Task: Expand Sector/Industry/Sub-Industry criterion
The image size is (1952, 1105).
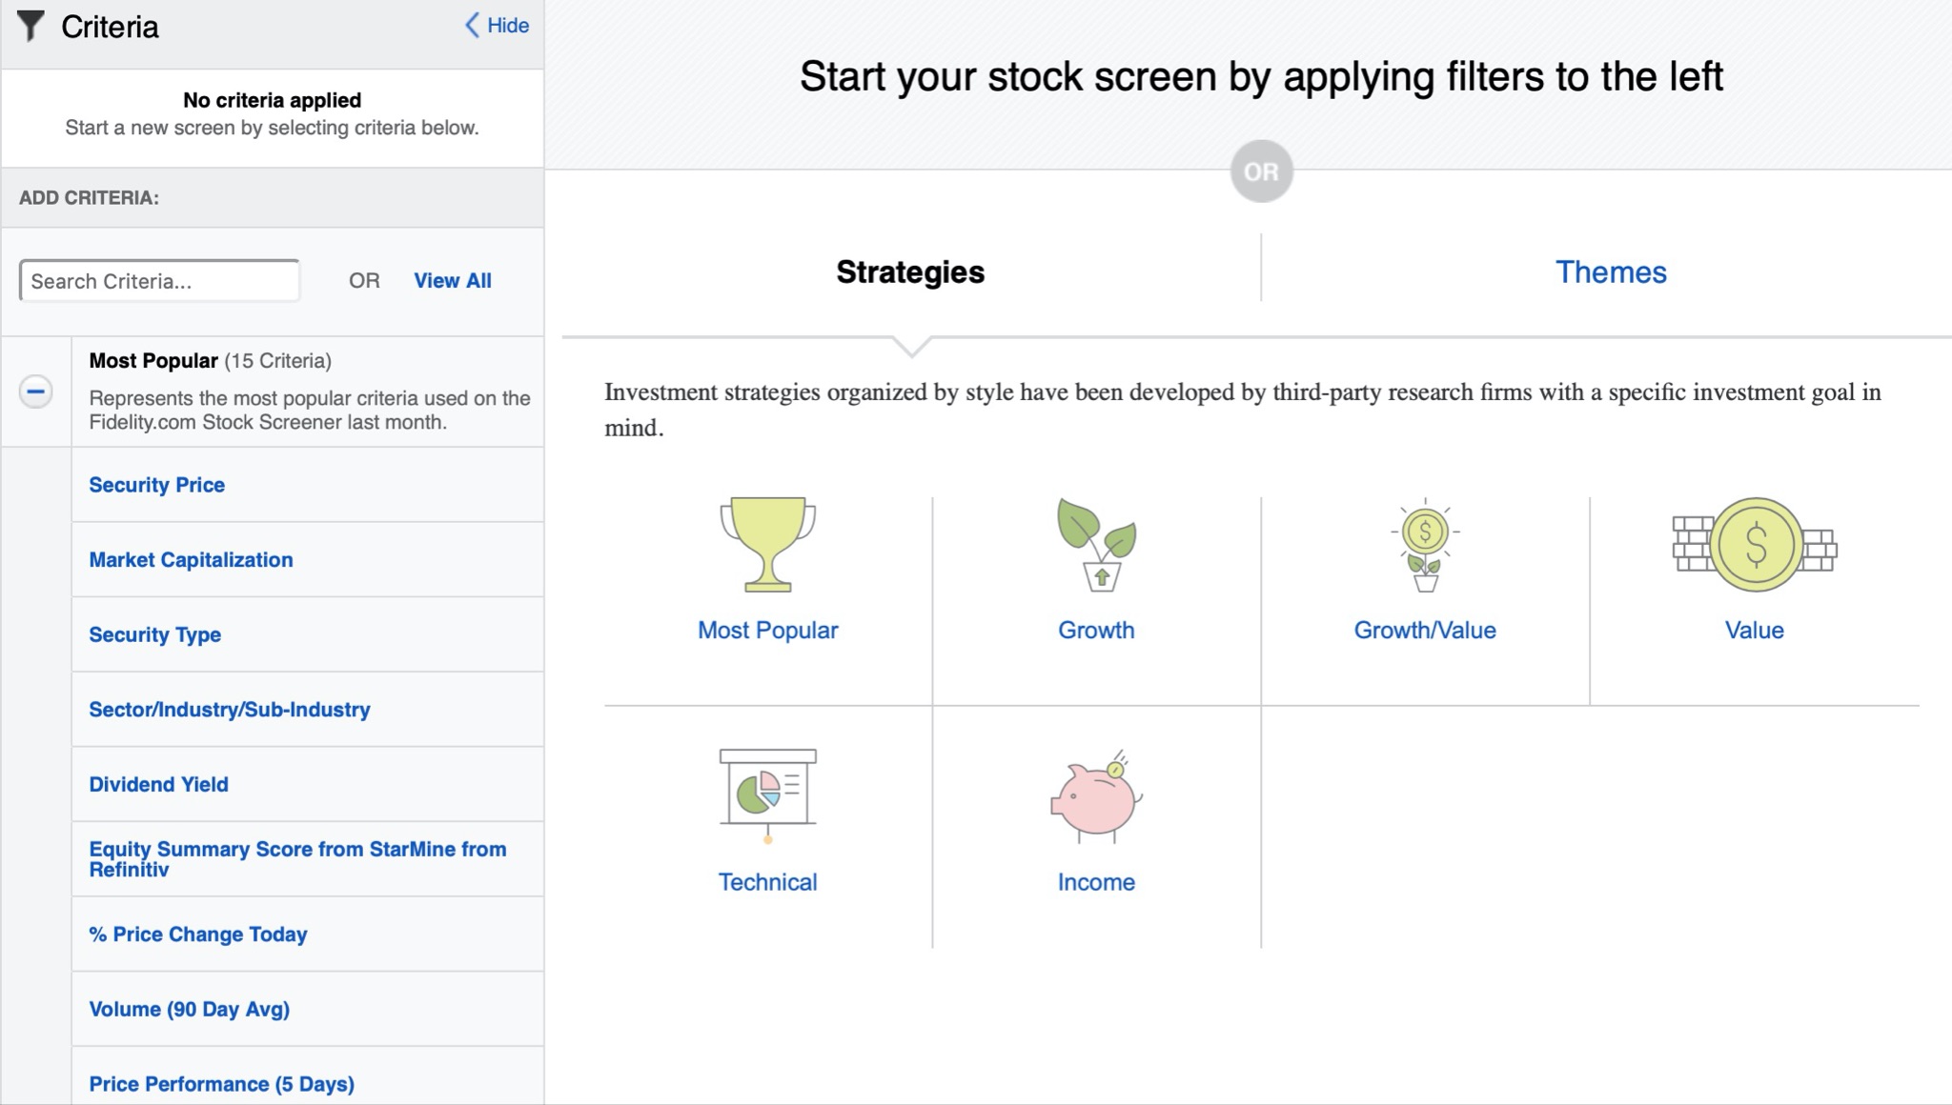Action: 230,710
